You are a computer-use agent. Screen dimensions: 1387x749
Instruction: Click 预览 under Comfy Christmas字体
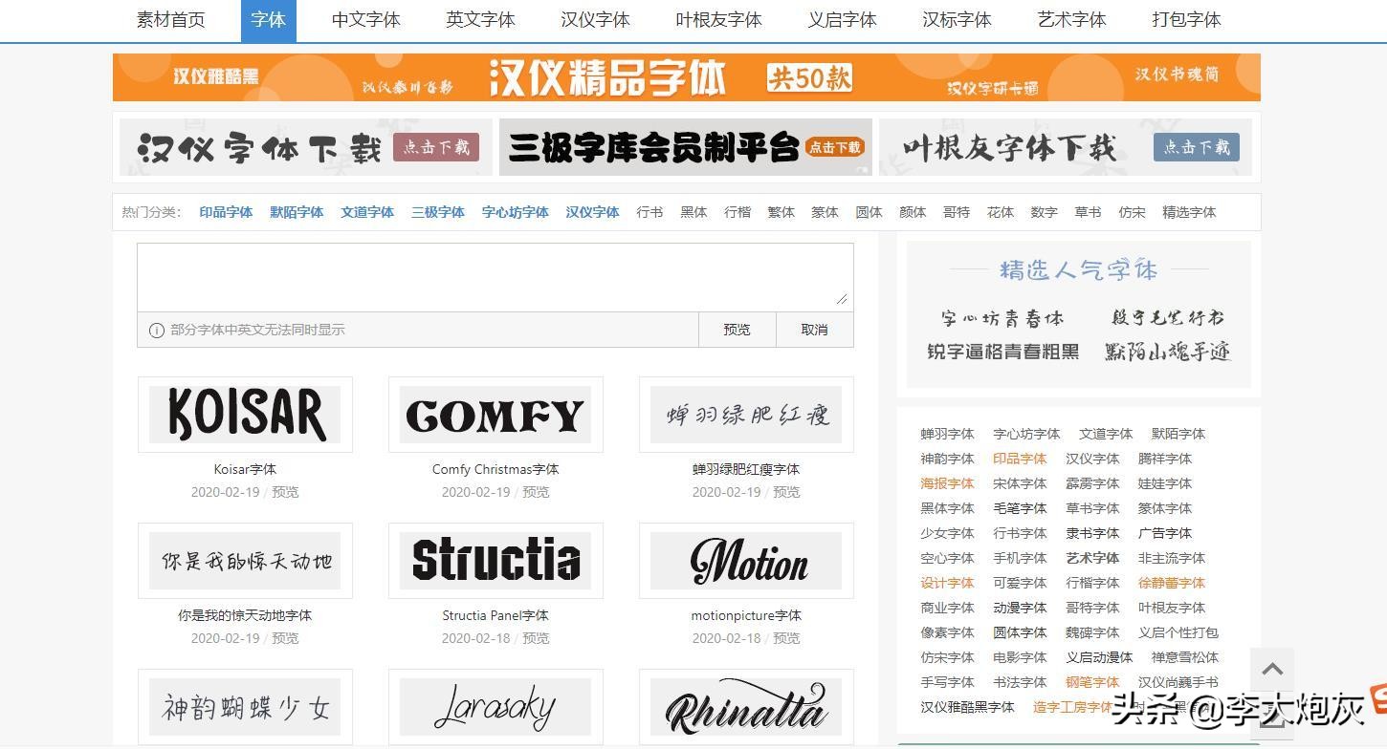(x=536, y=492)
